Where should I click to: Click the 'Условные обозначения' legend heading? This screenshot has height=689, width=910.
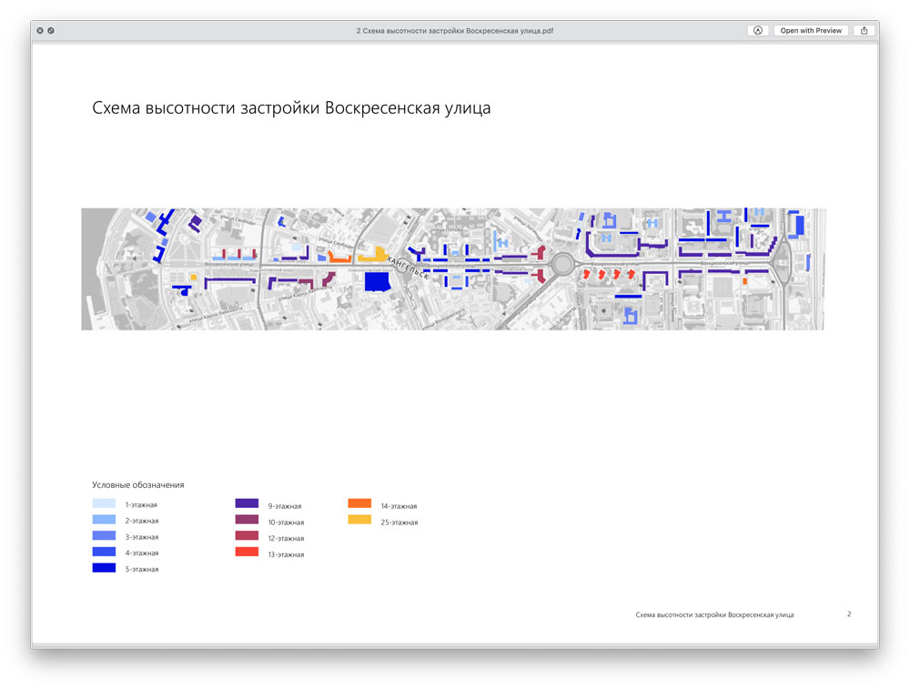pyautogui.click(x=137, y=485)
